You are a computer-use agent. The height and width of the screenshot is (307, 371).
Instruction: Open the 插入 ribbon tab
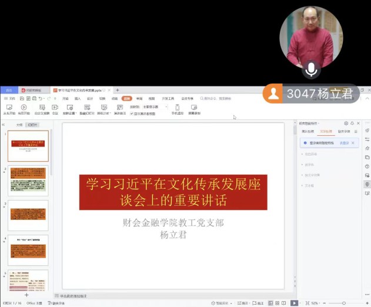[78, 99]
